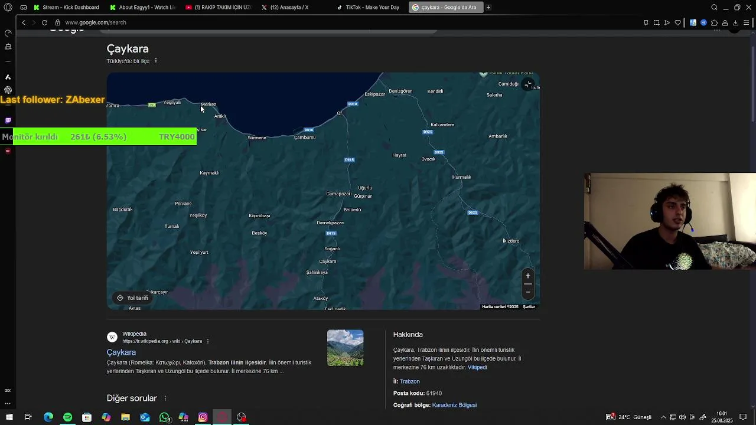The width and height of the screenshot is (756, 425).
Task: Open a new tab with plus button
Action: pyautogui.click(x=488, y=8)
